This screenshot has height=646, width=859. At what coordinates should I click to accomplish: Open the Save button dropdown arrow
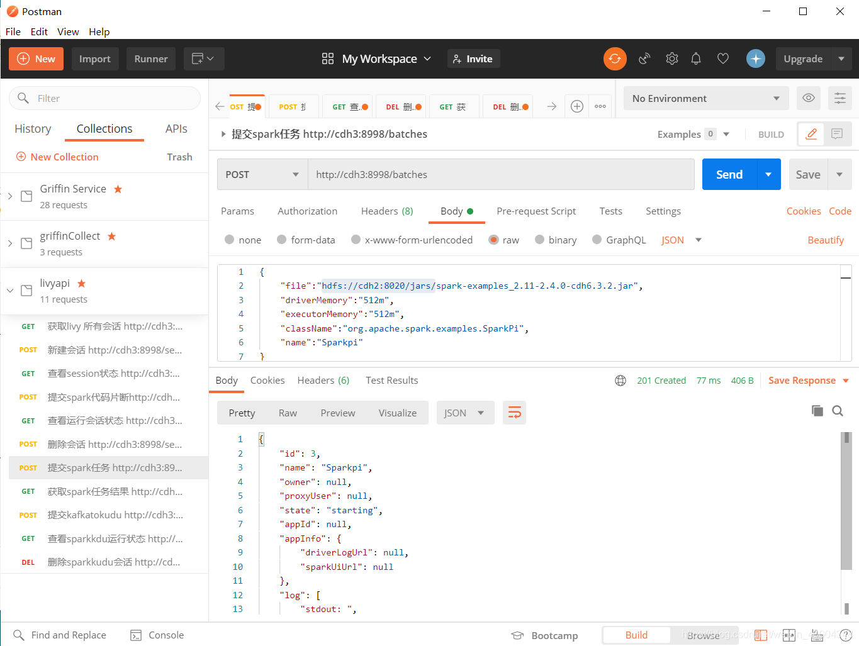(x=839, y=174)
